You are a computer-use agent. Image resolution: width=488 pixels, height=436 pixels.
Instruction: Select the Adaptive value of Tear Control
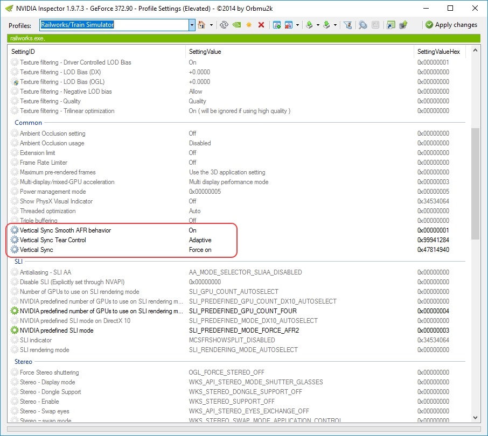click(200, 240)
